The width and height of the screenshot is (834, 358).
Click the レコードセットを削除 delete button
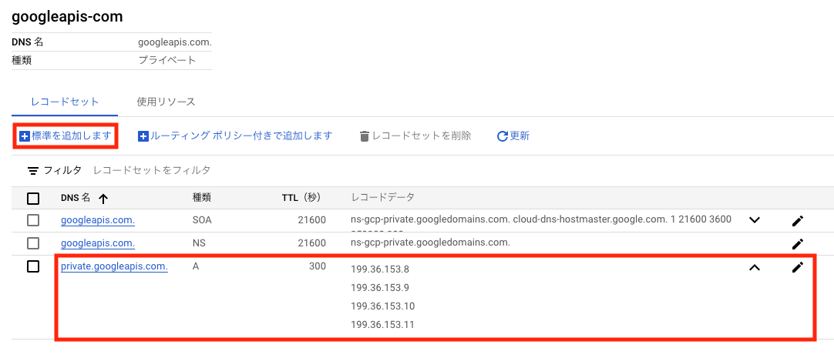tap(415, 136)
